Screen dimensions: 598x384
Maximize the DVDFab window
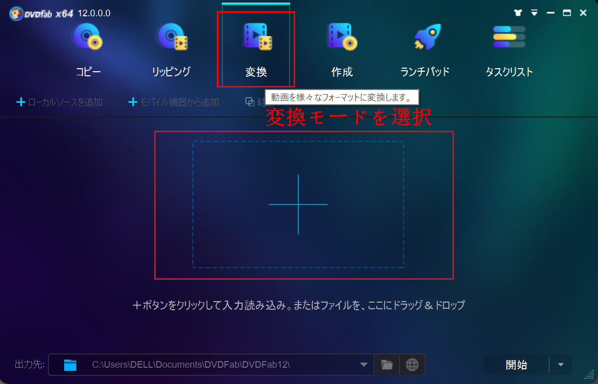[x=566, y=13]
